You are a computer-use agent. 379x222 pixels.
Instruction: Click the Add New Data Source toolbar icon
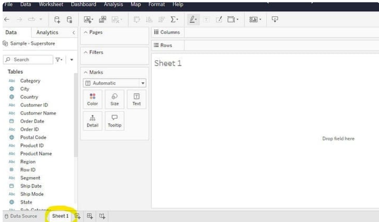57,19
